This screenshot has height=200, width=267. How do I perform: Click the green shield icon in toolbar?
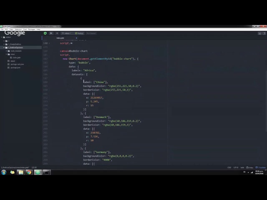tap(45, 33)
